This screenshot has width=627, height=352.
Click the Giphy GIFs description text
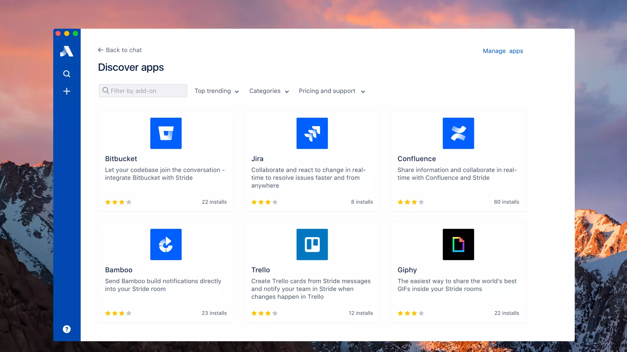457,285
